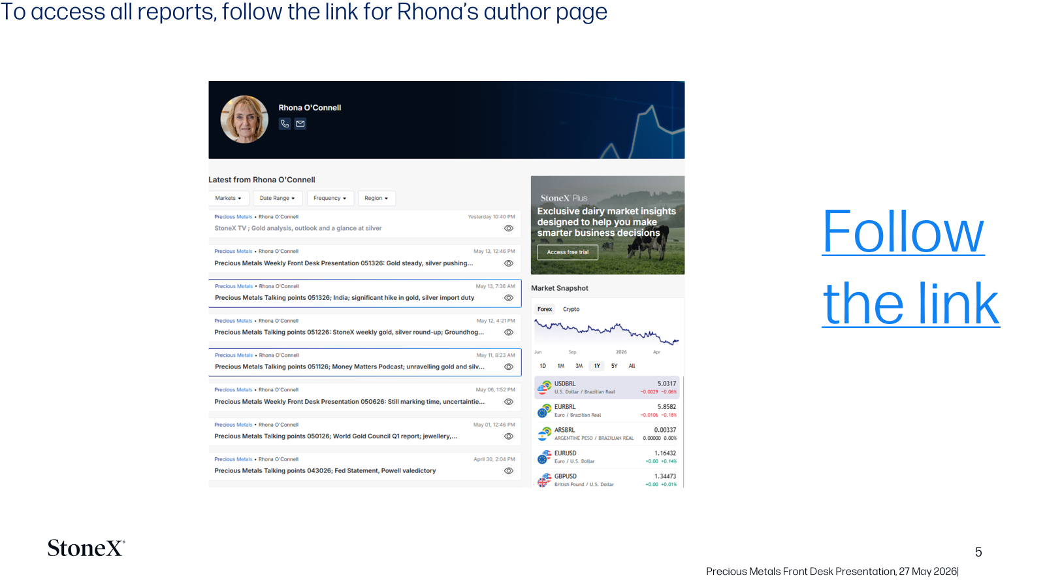Click the GBPUSD pair name
The width and height of the screenshot is (1045, 588).
(566, 477)
